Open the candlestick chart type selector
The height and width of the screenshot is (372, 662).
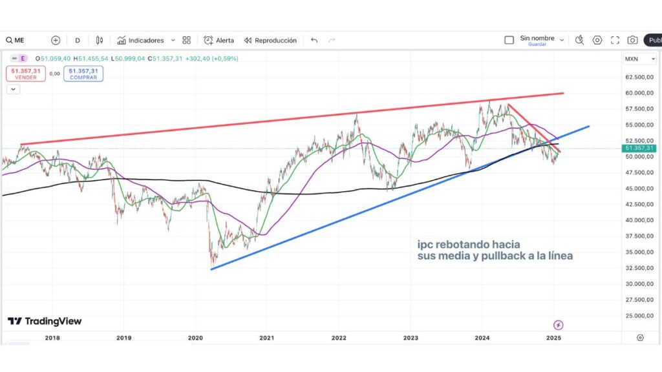pos(99,40)
